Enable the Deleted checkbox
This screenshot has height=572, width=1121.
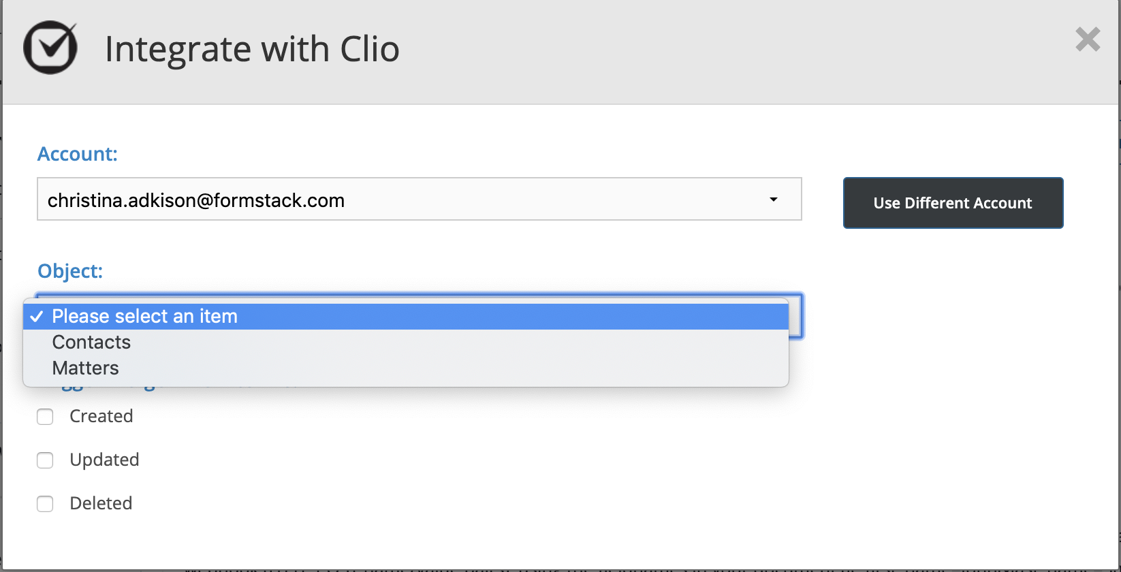[45, 503]
